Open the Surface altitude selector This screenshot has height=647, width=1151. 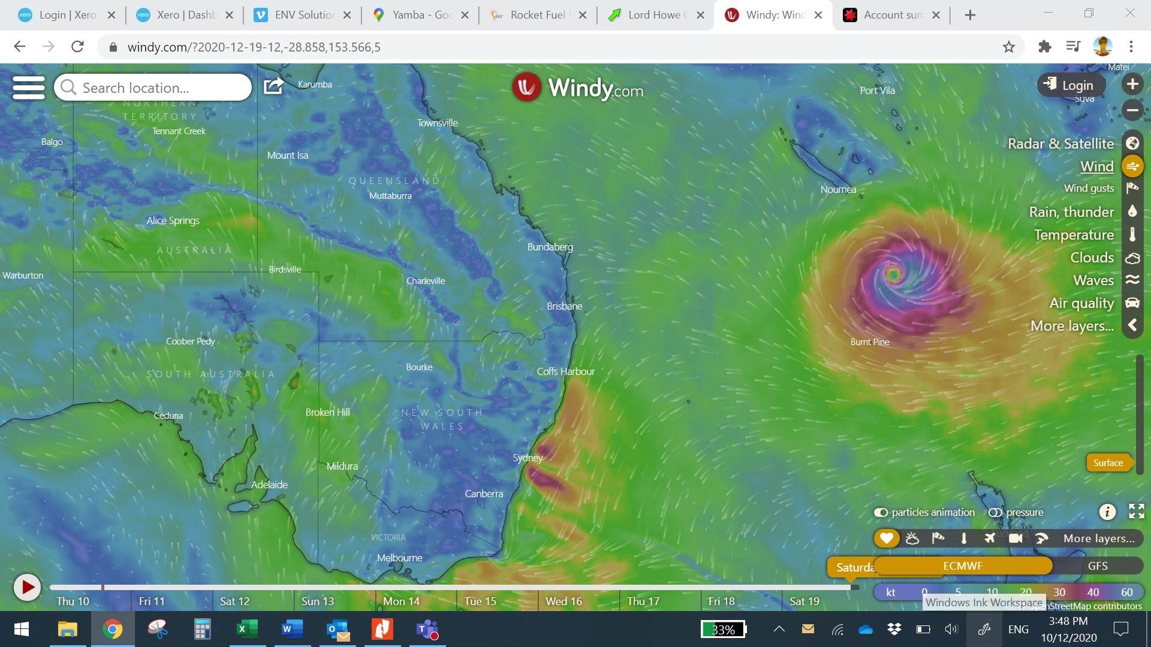coord(1107,462)
